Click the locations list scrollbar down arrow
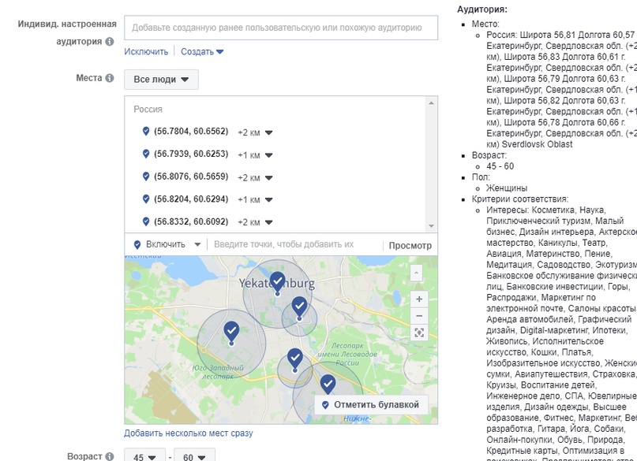The image size is (637, 461). pos(432,226)
